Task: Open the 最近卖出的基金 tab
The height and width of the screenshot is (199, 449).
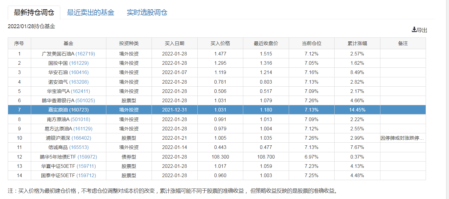Action: tap(91, 13)
